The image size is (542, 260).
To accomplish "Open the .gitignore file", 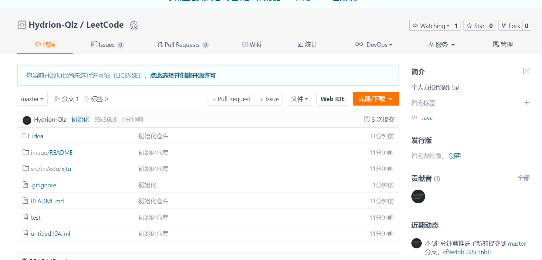I will 44,185.
